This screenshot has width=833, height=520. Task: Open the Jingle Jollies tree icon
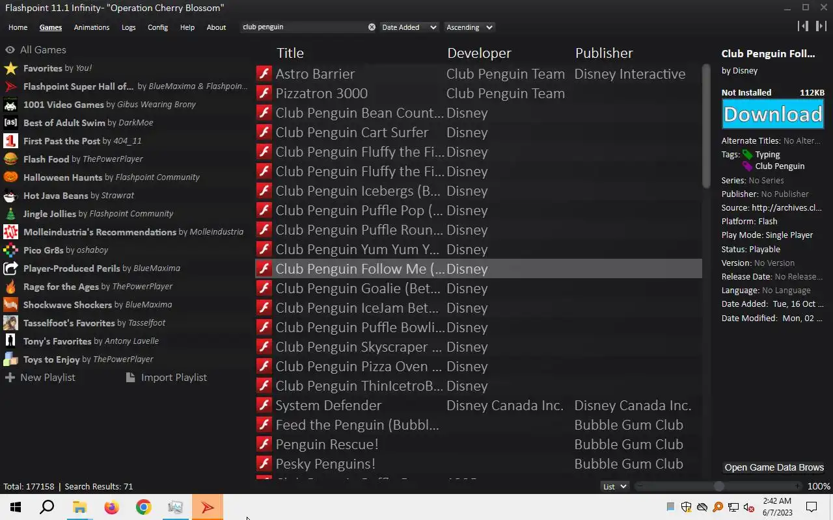point(10,214)
